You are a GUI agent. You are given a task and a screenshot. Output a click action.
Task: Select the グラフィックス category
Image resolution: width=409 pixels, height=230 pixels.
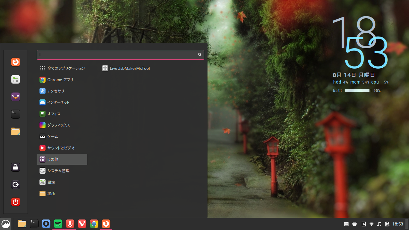(62, 125)
